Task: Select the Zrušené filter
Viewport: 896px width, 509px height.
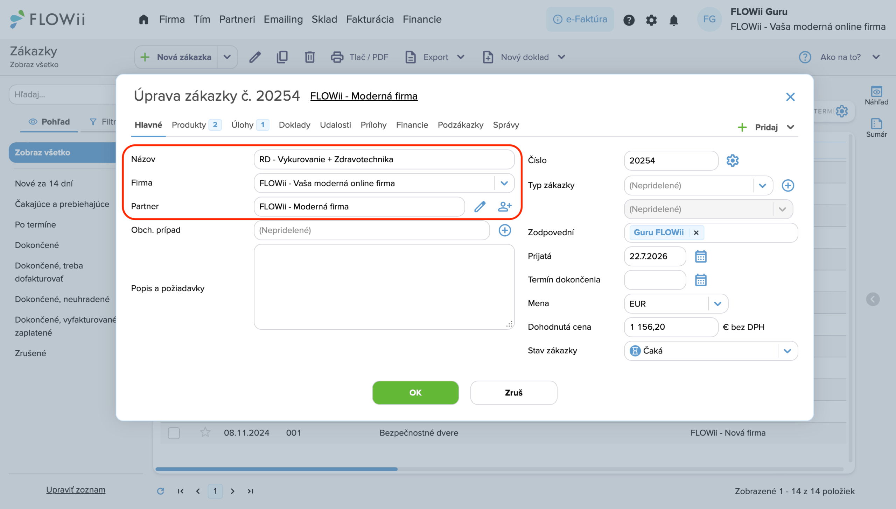Action: (30, 353)
